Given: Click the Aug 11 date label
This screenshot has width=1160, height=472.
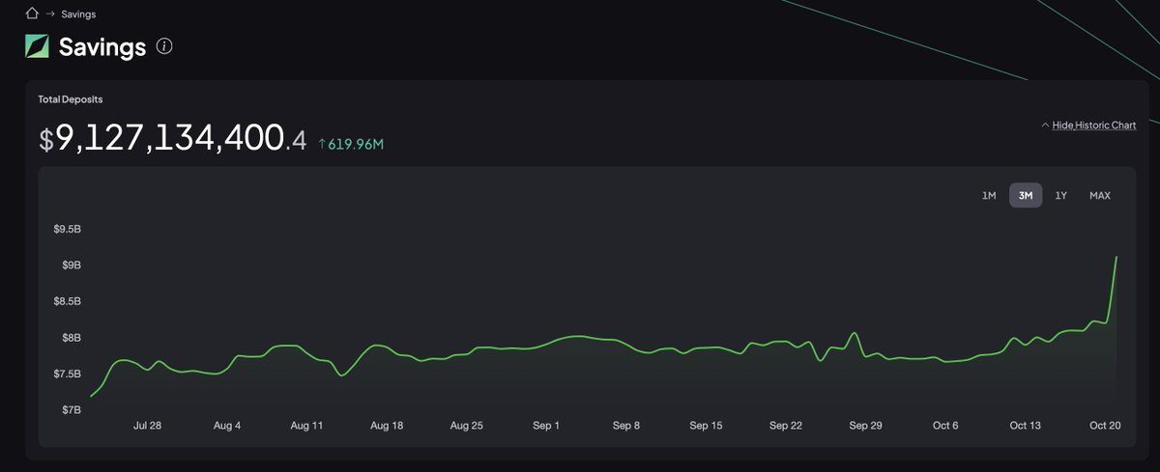Looking at the screenshot, I should tap(306, 426).
